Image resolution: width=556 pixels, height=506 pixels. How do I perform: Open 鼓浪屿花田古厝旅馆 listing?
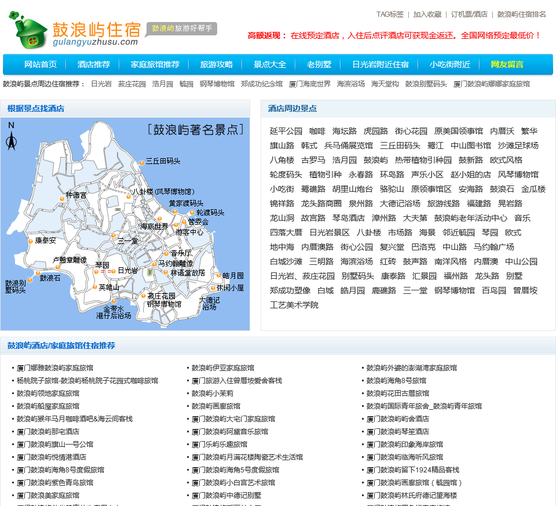[x=397, y=393]
